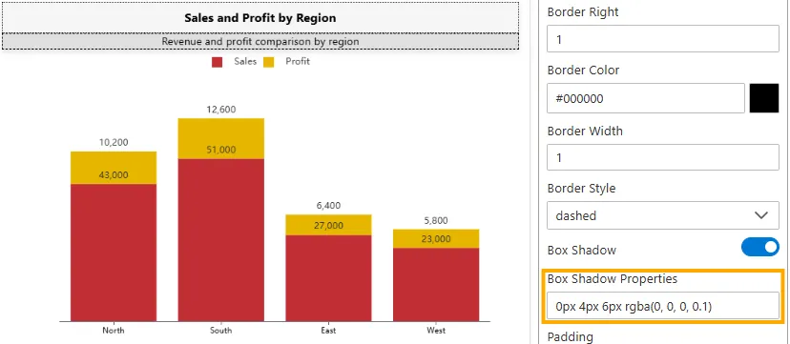Click the 5,800 data label above West

click(x=436, y=220)
